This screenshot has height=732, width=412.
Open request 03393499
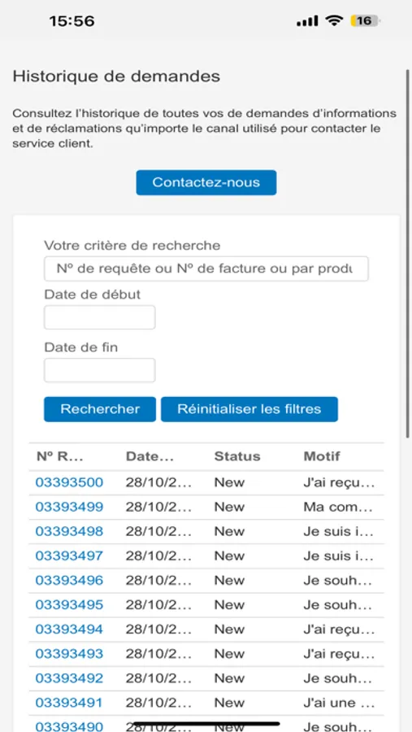[69, 507]
